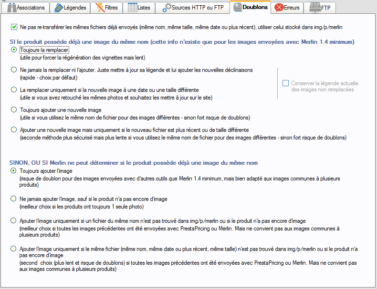Click the Erreurs tab red cross icon
Image resolution: width=377 pixels, height=289 pixels.
click(x=280, y=8)
